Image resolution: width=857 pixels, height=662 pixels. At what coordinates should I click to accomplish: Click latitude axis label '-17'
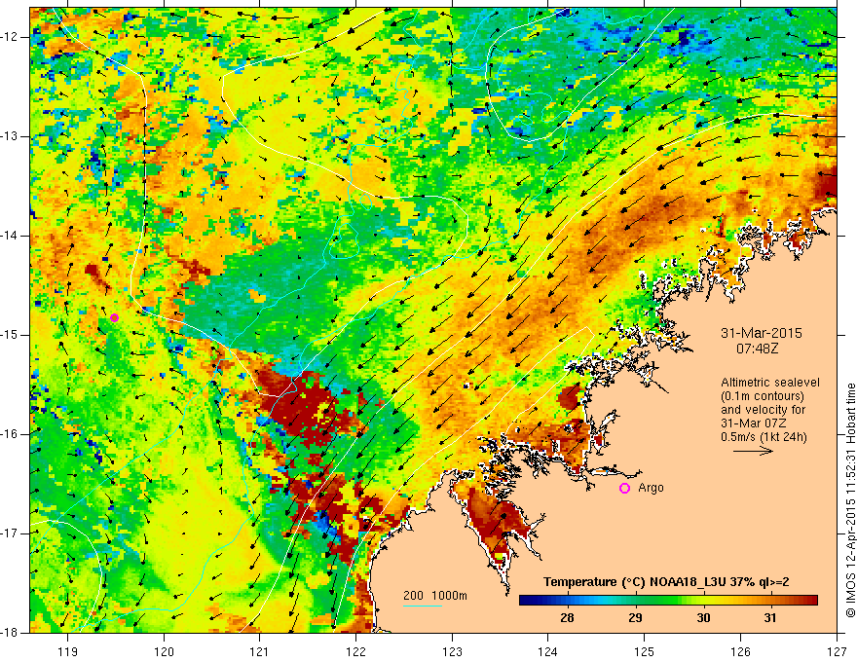(10, 533)
